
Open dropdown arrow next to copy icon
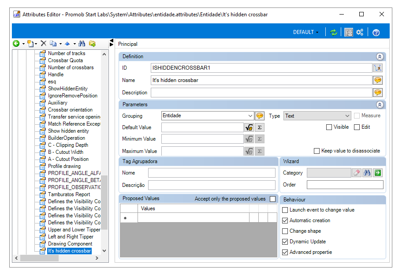coord(60,44)
